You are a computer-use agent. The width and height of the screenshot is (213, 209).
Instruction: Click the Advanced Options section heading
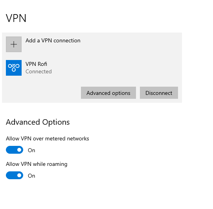click(x=38, y=122)
